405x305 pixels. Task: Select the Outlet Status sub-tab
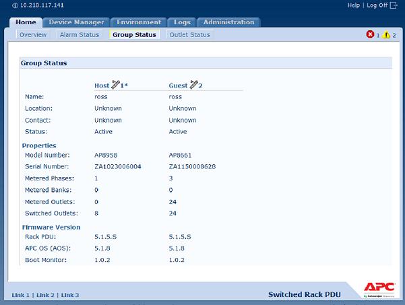189,34
